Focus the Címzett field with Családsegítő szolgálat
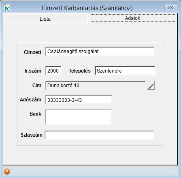This screenshot has height=178, width=181. pyautogui.click(x=100, y=51)
